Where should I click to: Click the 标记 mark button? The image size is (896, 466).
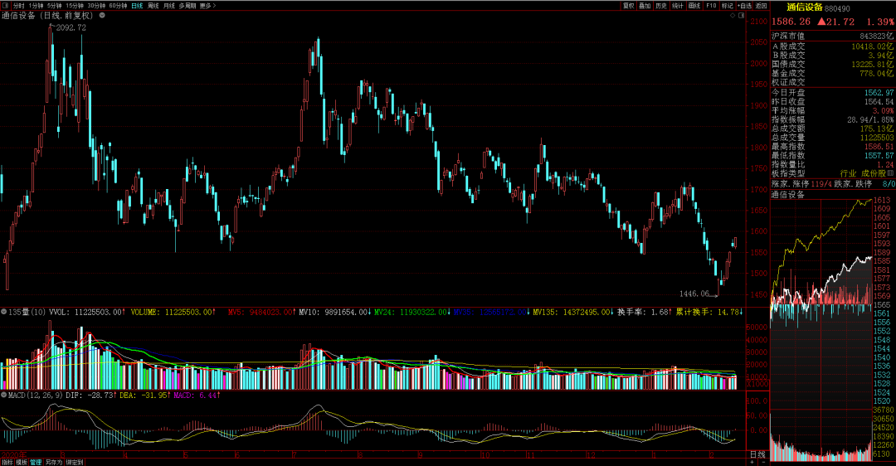[728, 6]
